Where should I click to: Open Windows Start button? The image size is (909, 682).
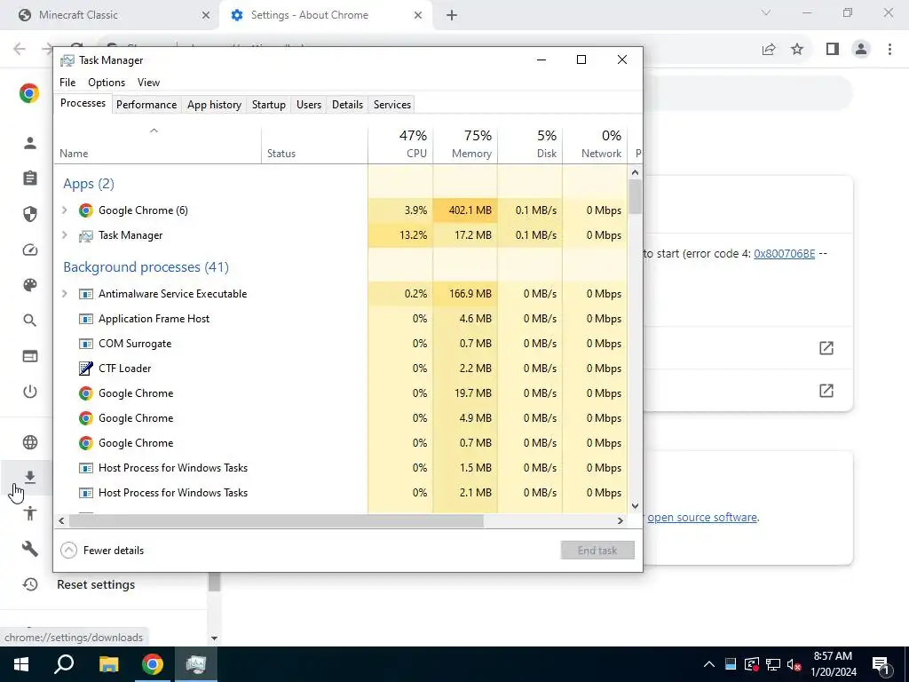pos(21,664)
